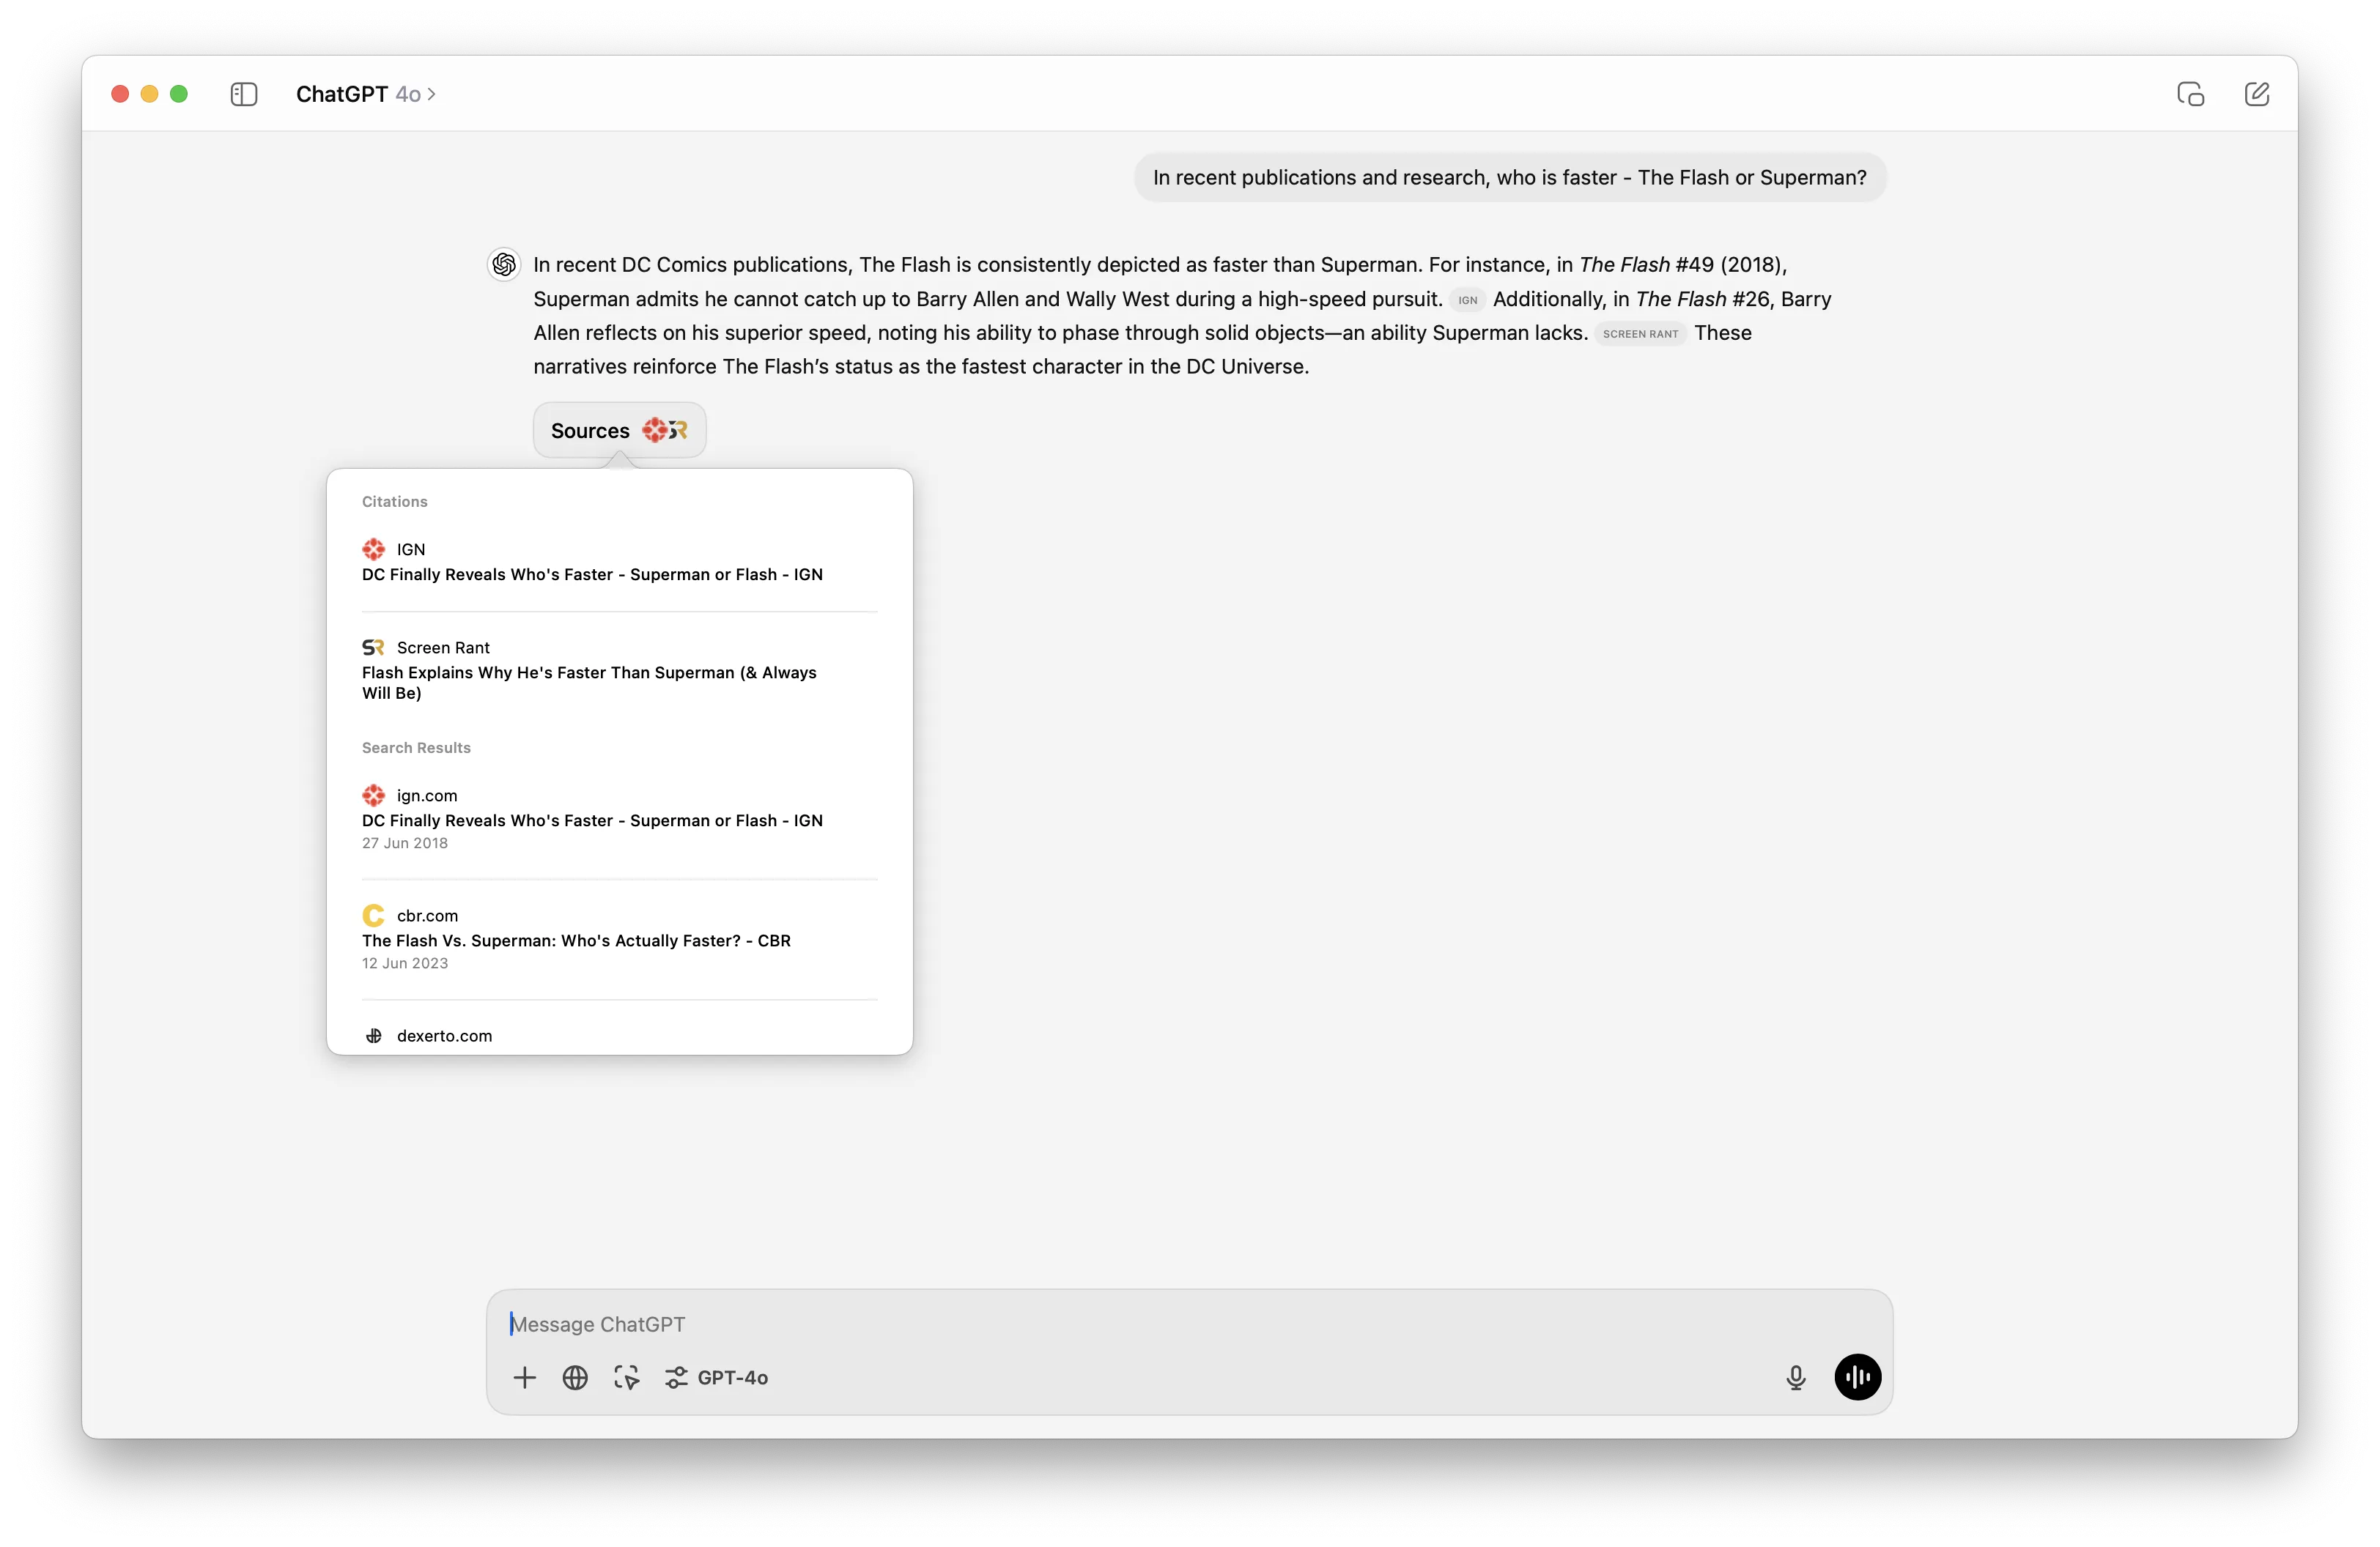2380x1547 pixels.
Task: Toggle the prompt suggestions icon
Action: tap(627, 1377)
